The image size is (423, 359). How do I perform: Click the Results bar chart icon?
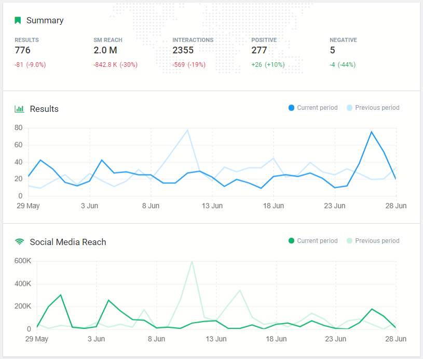pyautogui.click(x=19, y=109)
